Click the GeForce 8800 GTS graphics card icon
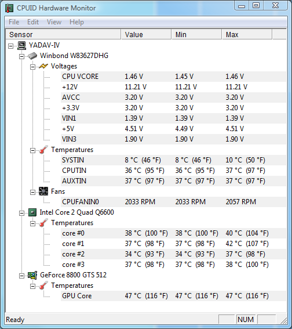This screenshot has height=329, width=292. pos(32,275)
